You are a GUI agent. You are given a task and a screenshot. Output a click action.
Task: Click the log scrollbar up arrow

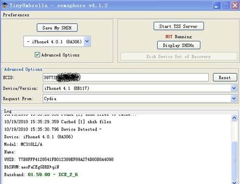pos(234,118)
